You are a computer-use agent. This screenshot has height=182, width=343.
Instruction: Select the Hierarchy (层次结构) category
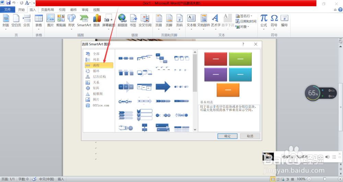99,76
